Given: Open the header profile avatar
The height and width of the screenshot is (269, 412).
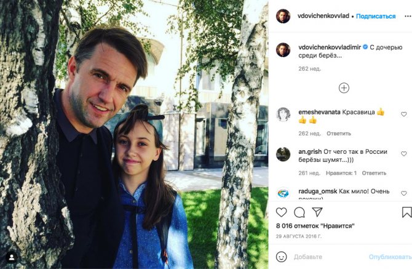Looking at the screenshot, I should click(x=283, y=16).
